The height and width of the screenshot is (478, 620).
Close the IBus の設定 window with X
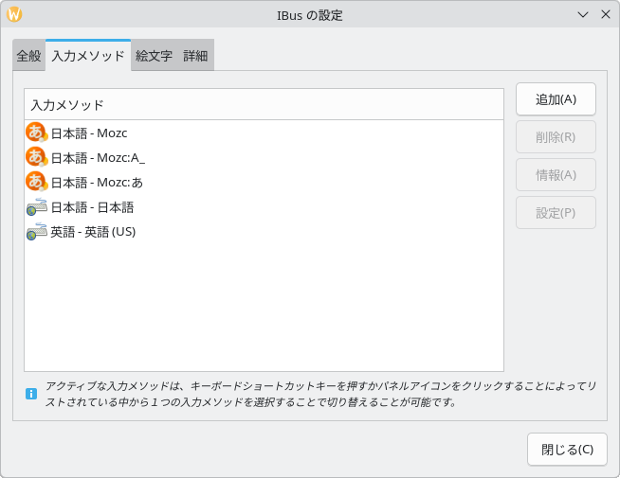point(606,14)
